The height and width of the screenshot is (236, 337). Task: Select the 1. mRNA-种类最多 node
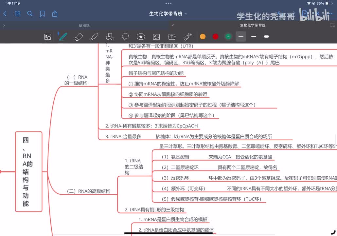pos(109,63)
